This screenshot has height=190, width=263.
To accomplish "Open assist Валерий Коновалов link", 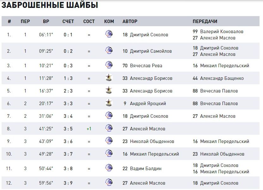I will click(x=222, y=32).
